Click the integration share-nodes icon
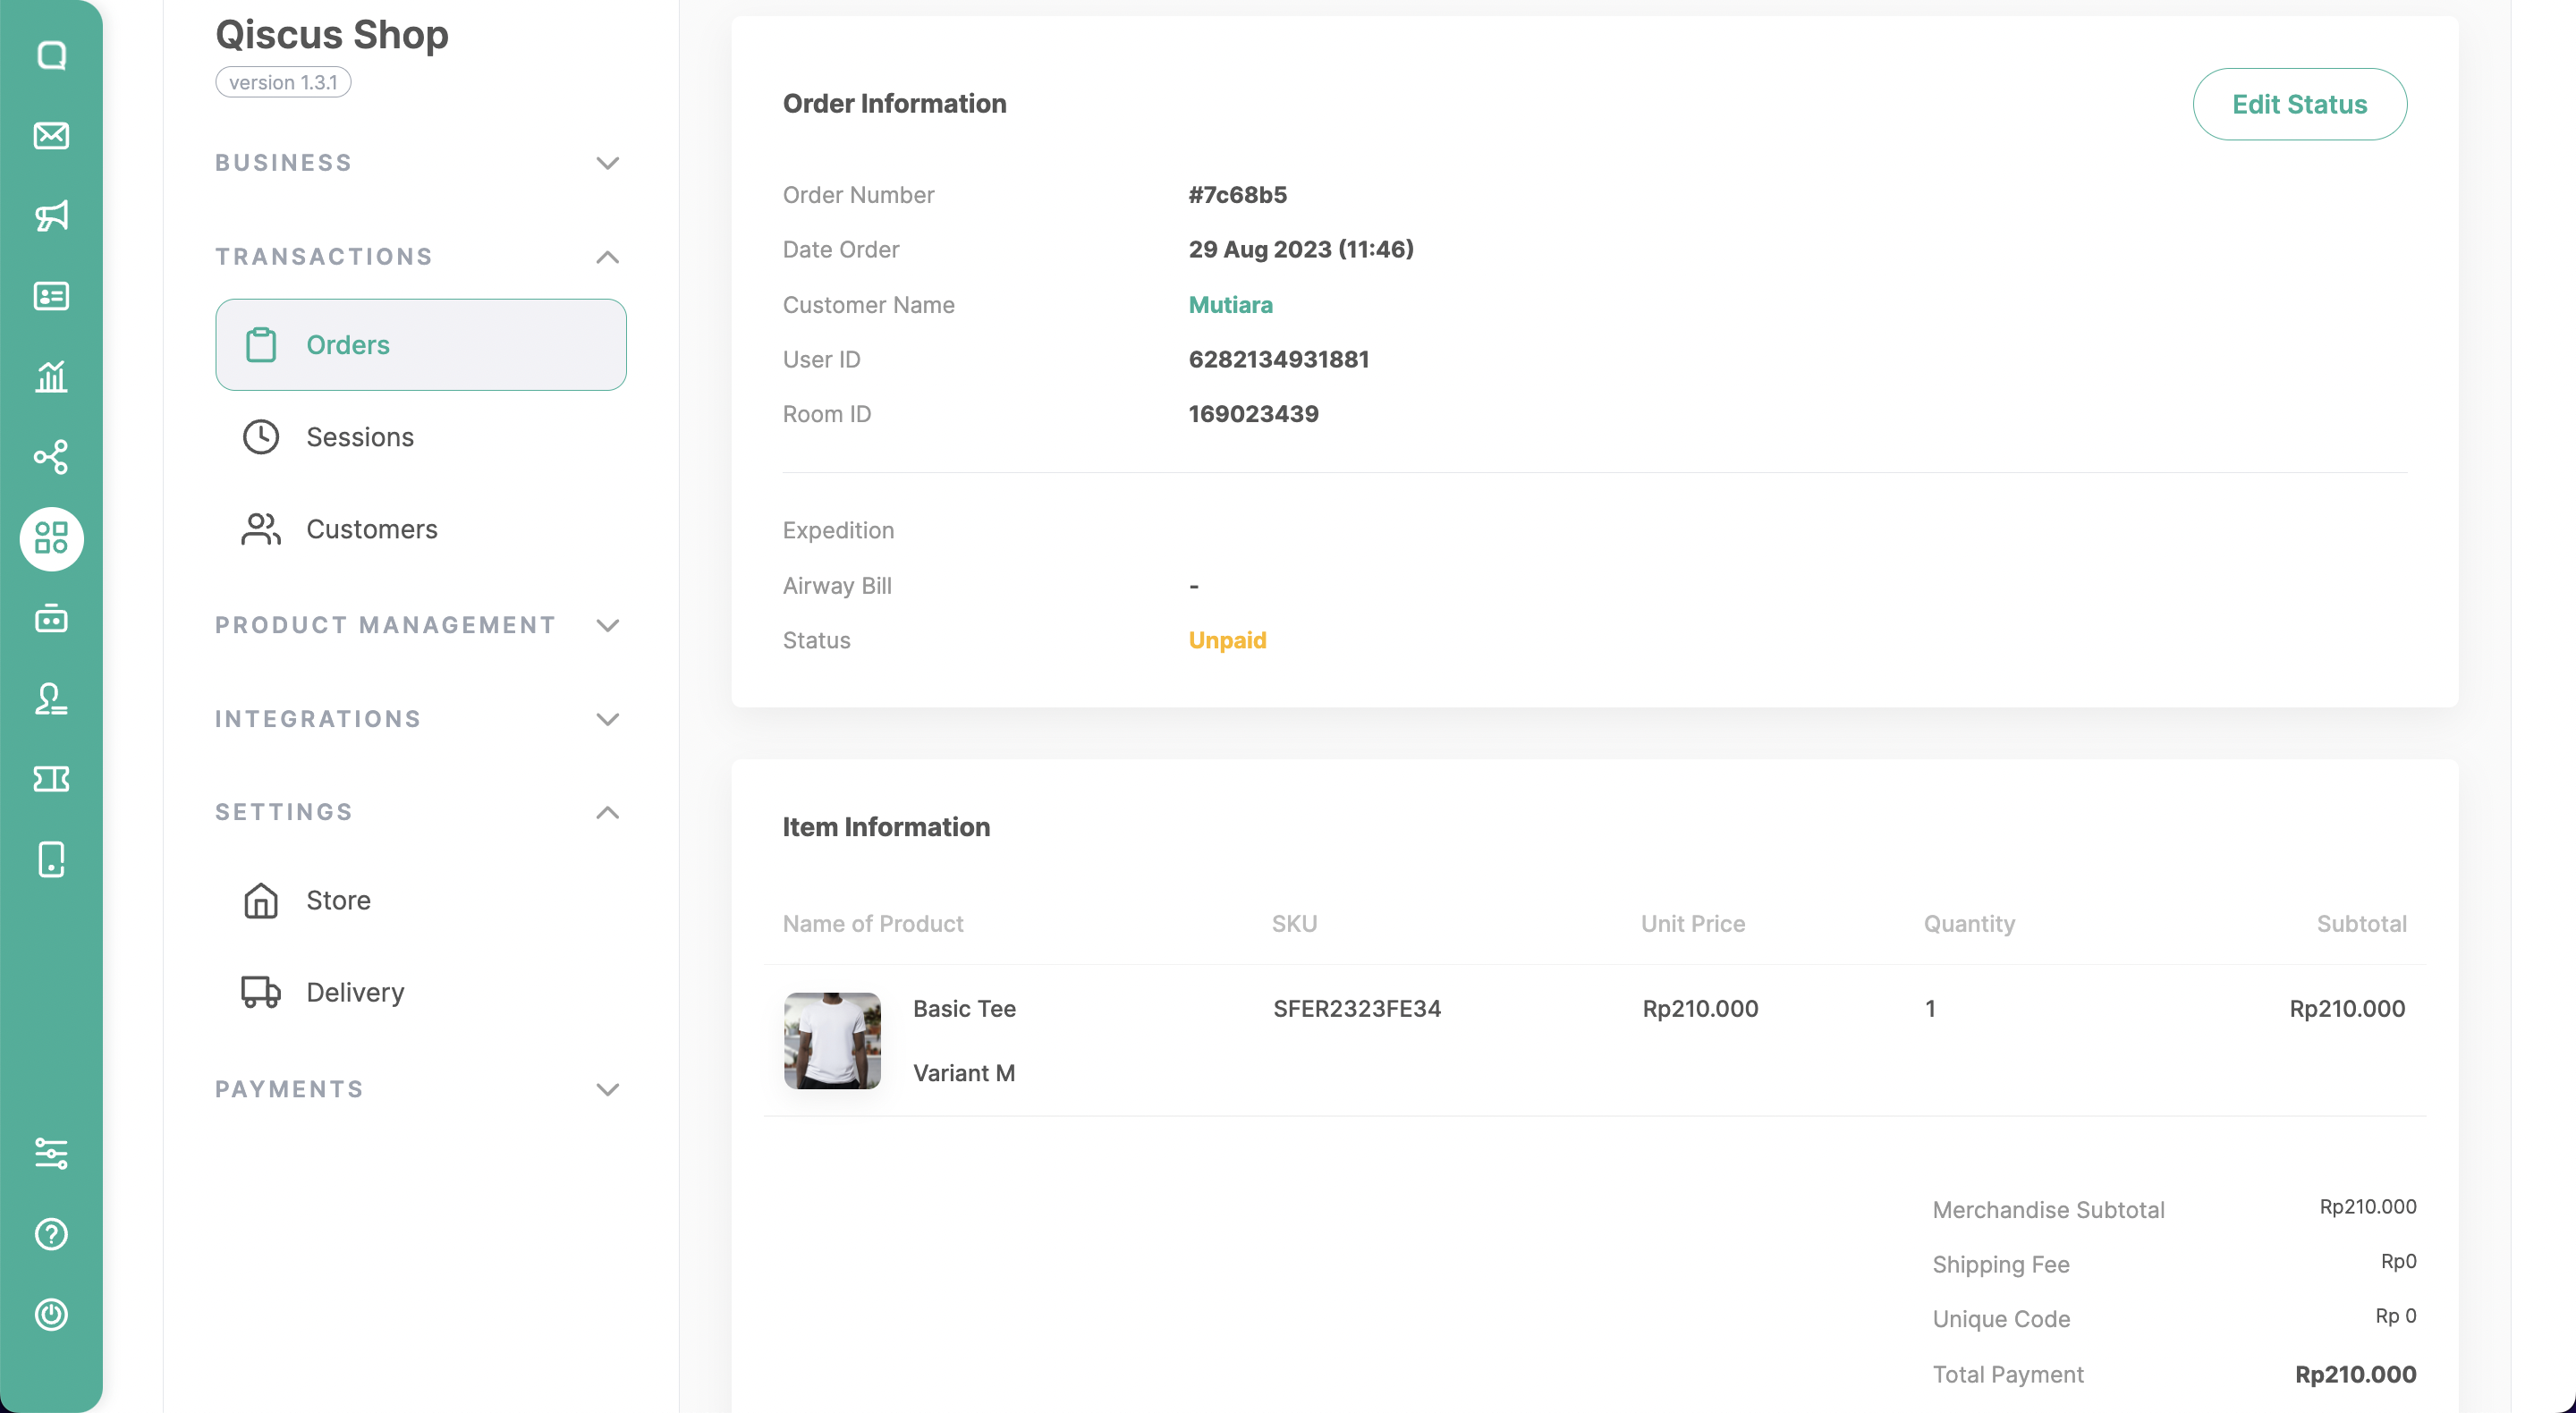Image resolution: width=2576 pixels, height=1413 pixels. [51, 457]
